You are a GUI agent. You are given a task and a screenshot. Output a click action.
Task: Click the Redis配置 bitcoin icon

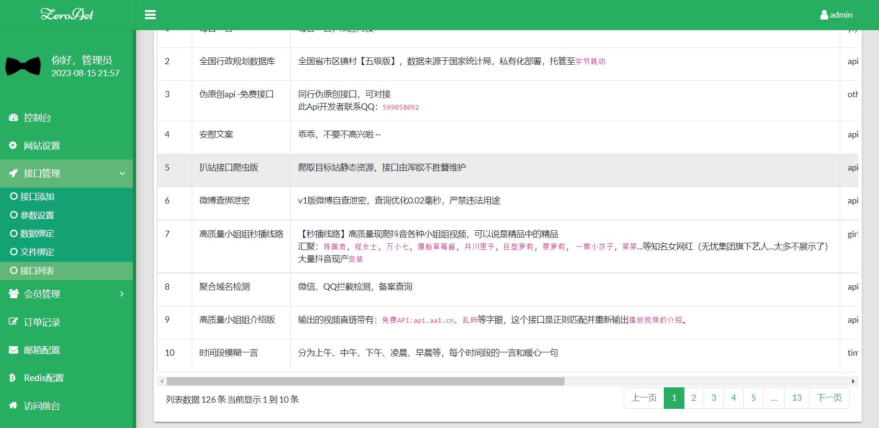click(12, 378)
